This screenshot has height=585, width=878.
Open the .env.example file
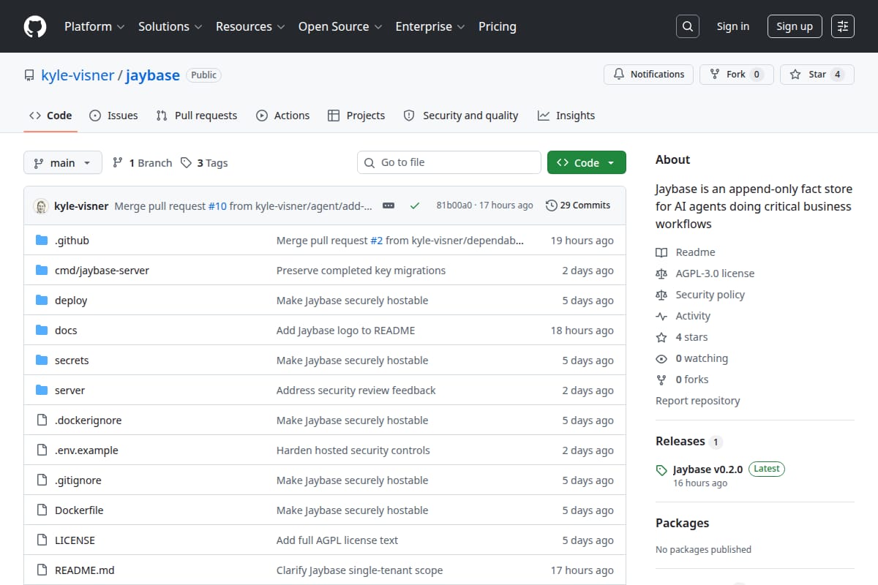[86, 450]
